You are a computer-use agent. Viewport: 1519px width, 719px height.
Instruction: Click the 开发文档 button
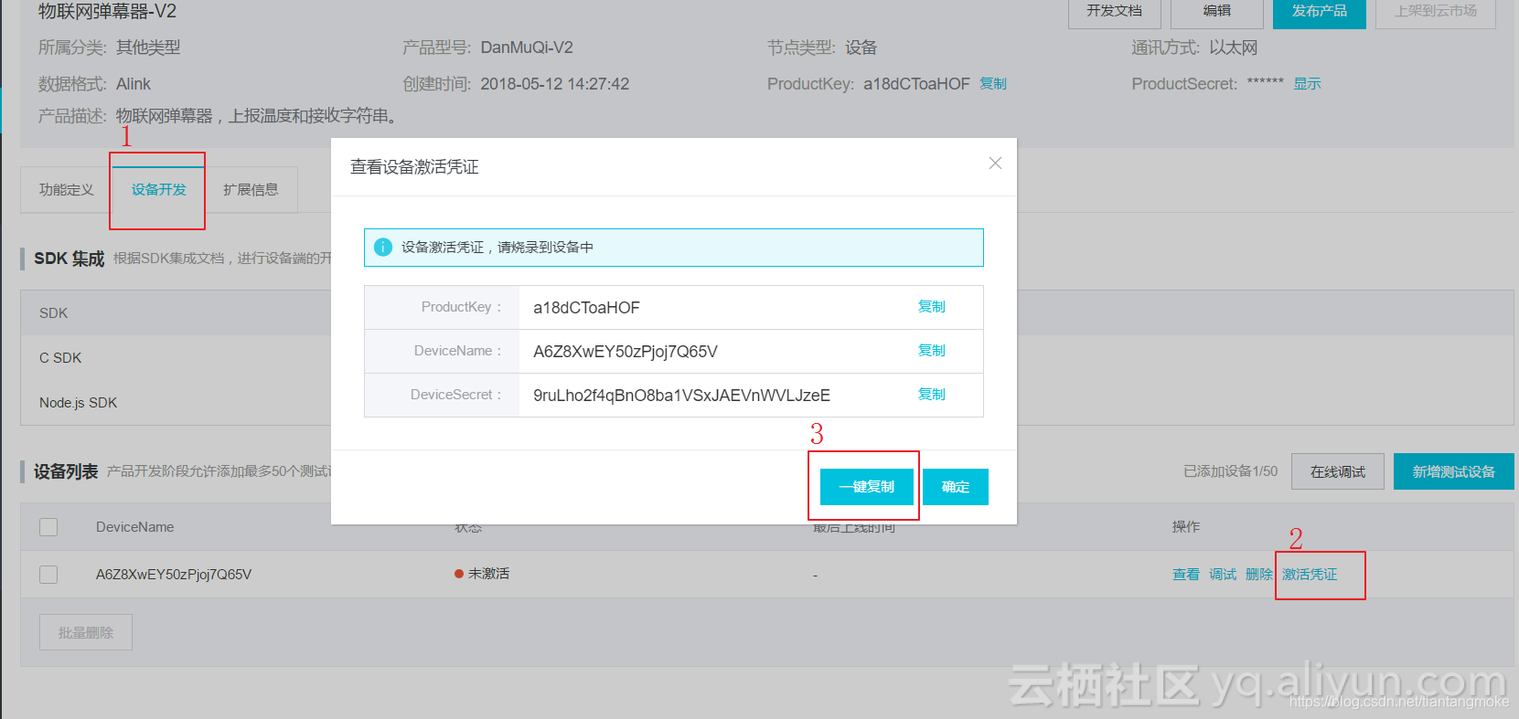click(x=1115, y=12)
